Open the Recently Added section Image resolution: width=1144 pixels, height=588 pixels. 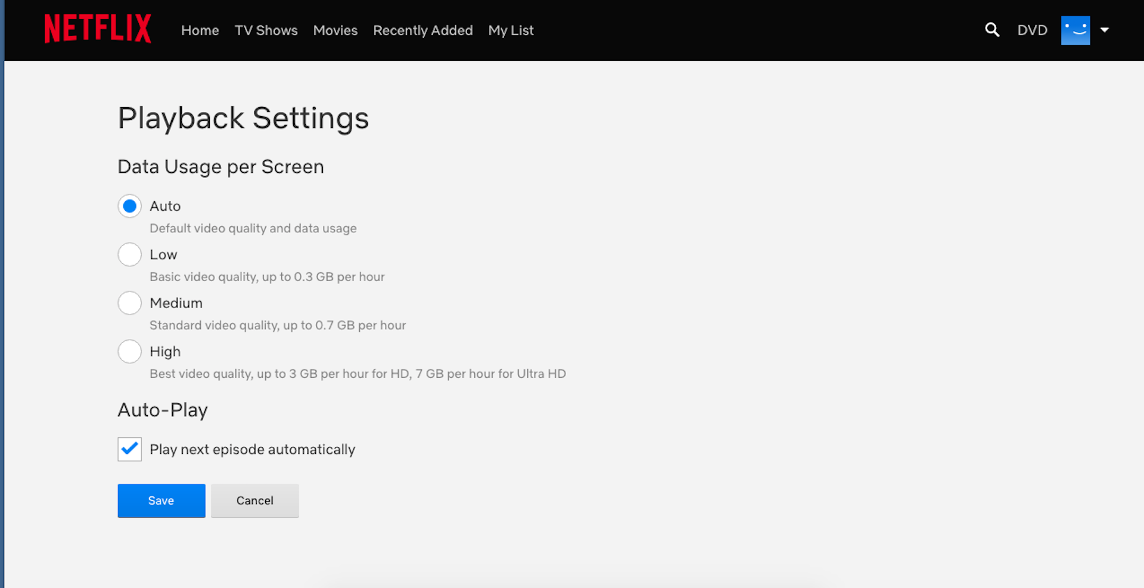click(x=422, y=30)
